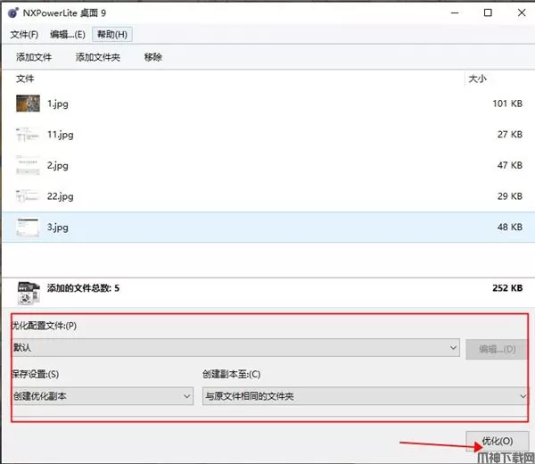Image resolution: width=535 pixels, height=464 pixels.
Task: Click the file name 2.jpg
Action: click(58, 165)
